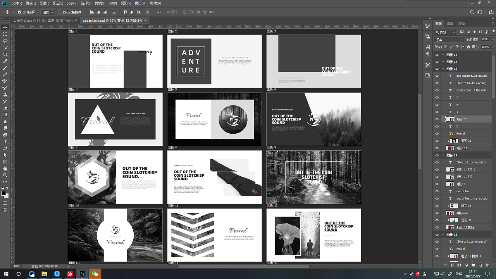
Task: Select the Pen tool
Action: tap(5, 148)
